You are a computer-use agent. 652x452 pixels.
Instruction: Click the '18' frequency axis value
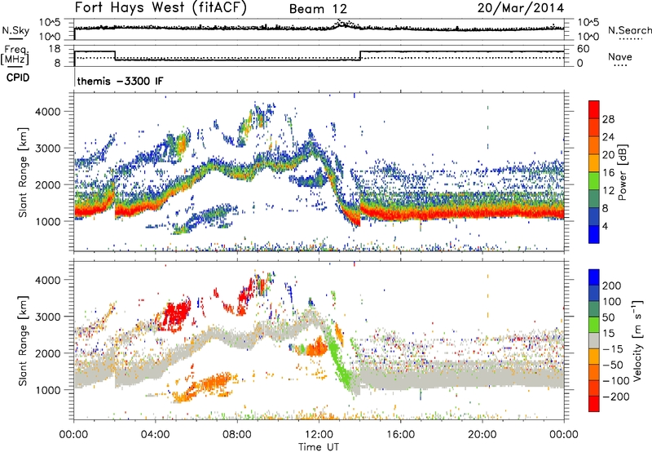pos(55,49)
